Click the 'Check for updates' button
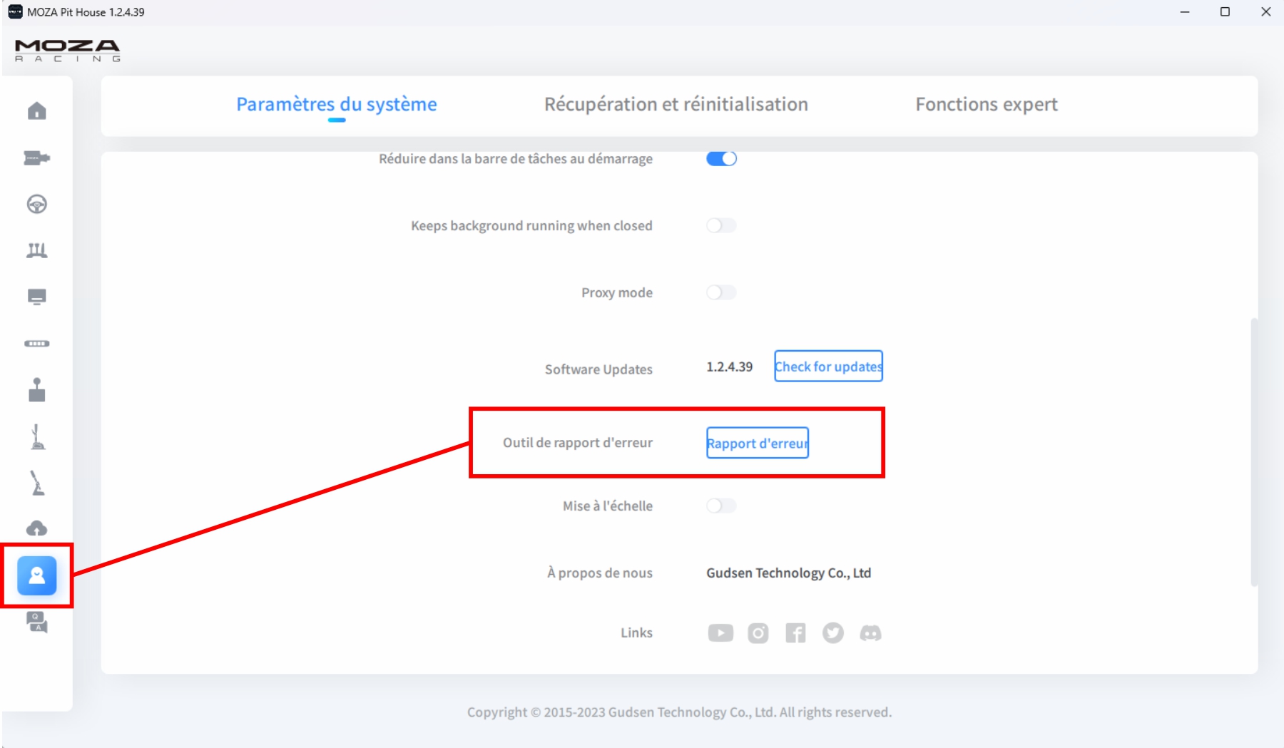This screenshot has width=1284, height=748. coord(828,367)
